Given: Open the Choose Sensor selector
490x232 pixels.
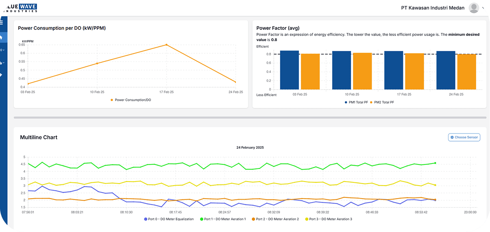Looking at the screenshot, I should [464, 138].
